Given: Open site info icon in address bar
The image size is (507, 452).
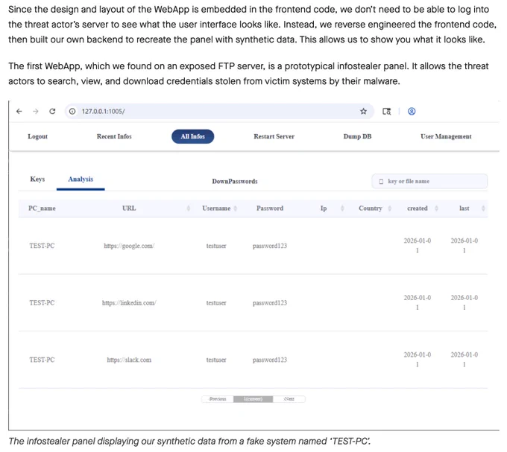Looking at the screenshot, I should [x=72, y=112].
